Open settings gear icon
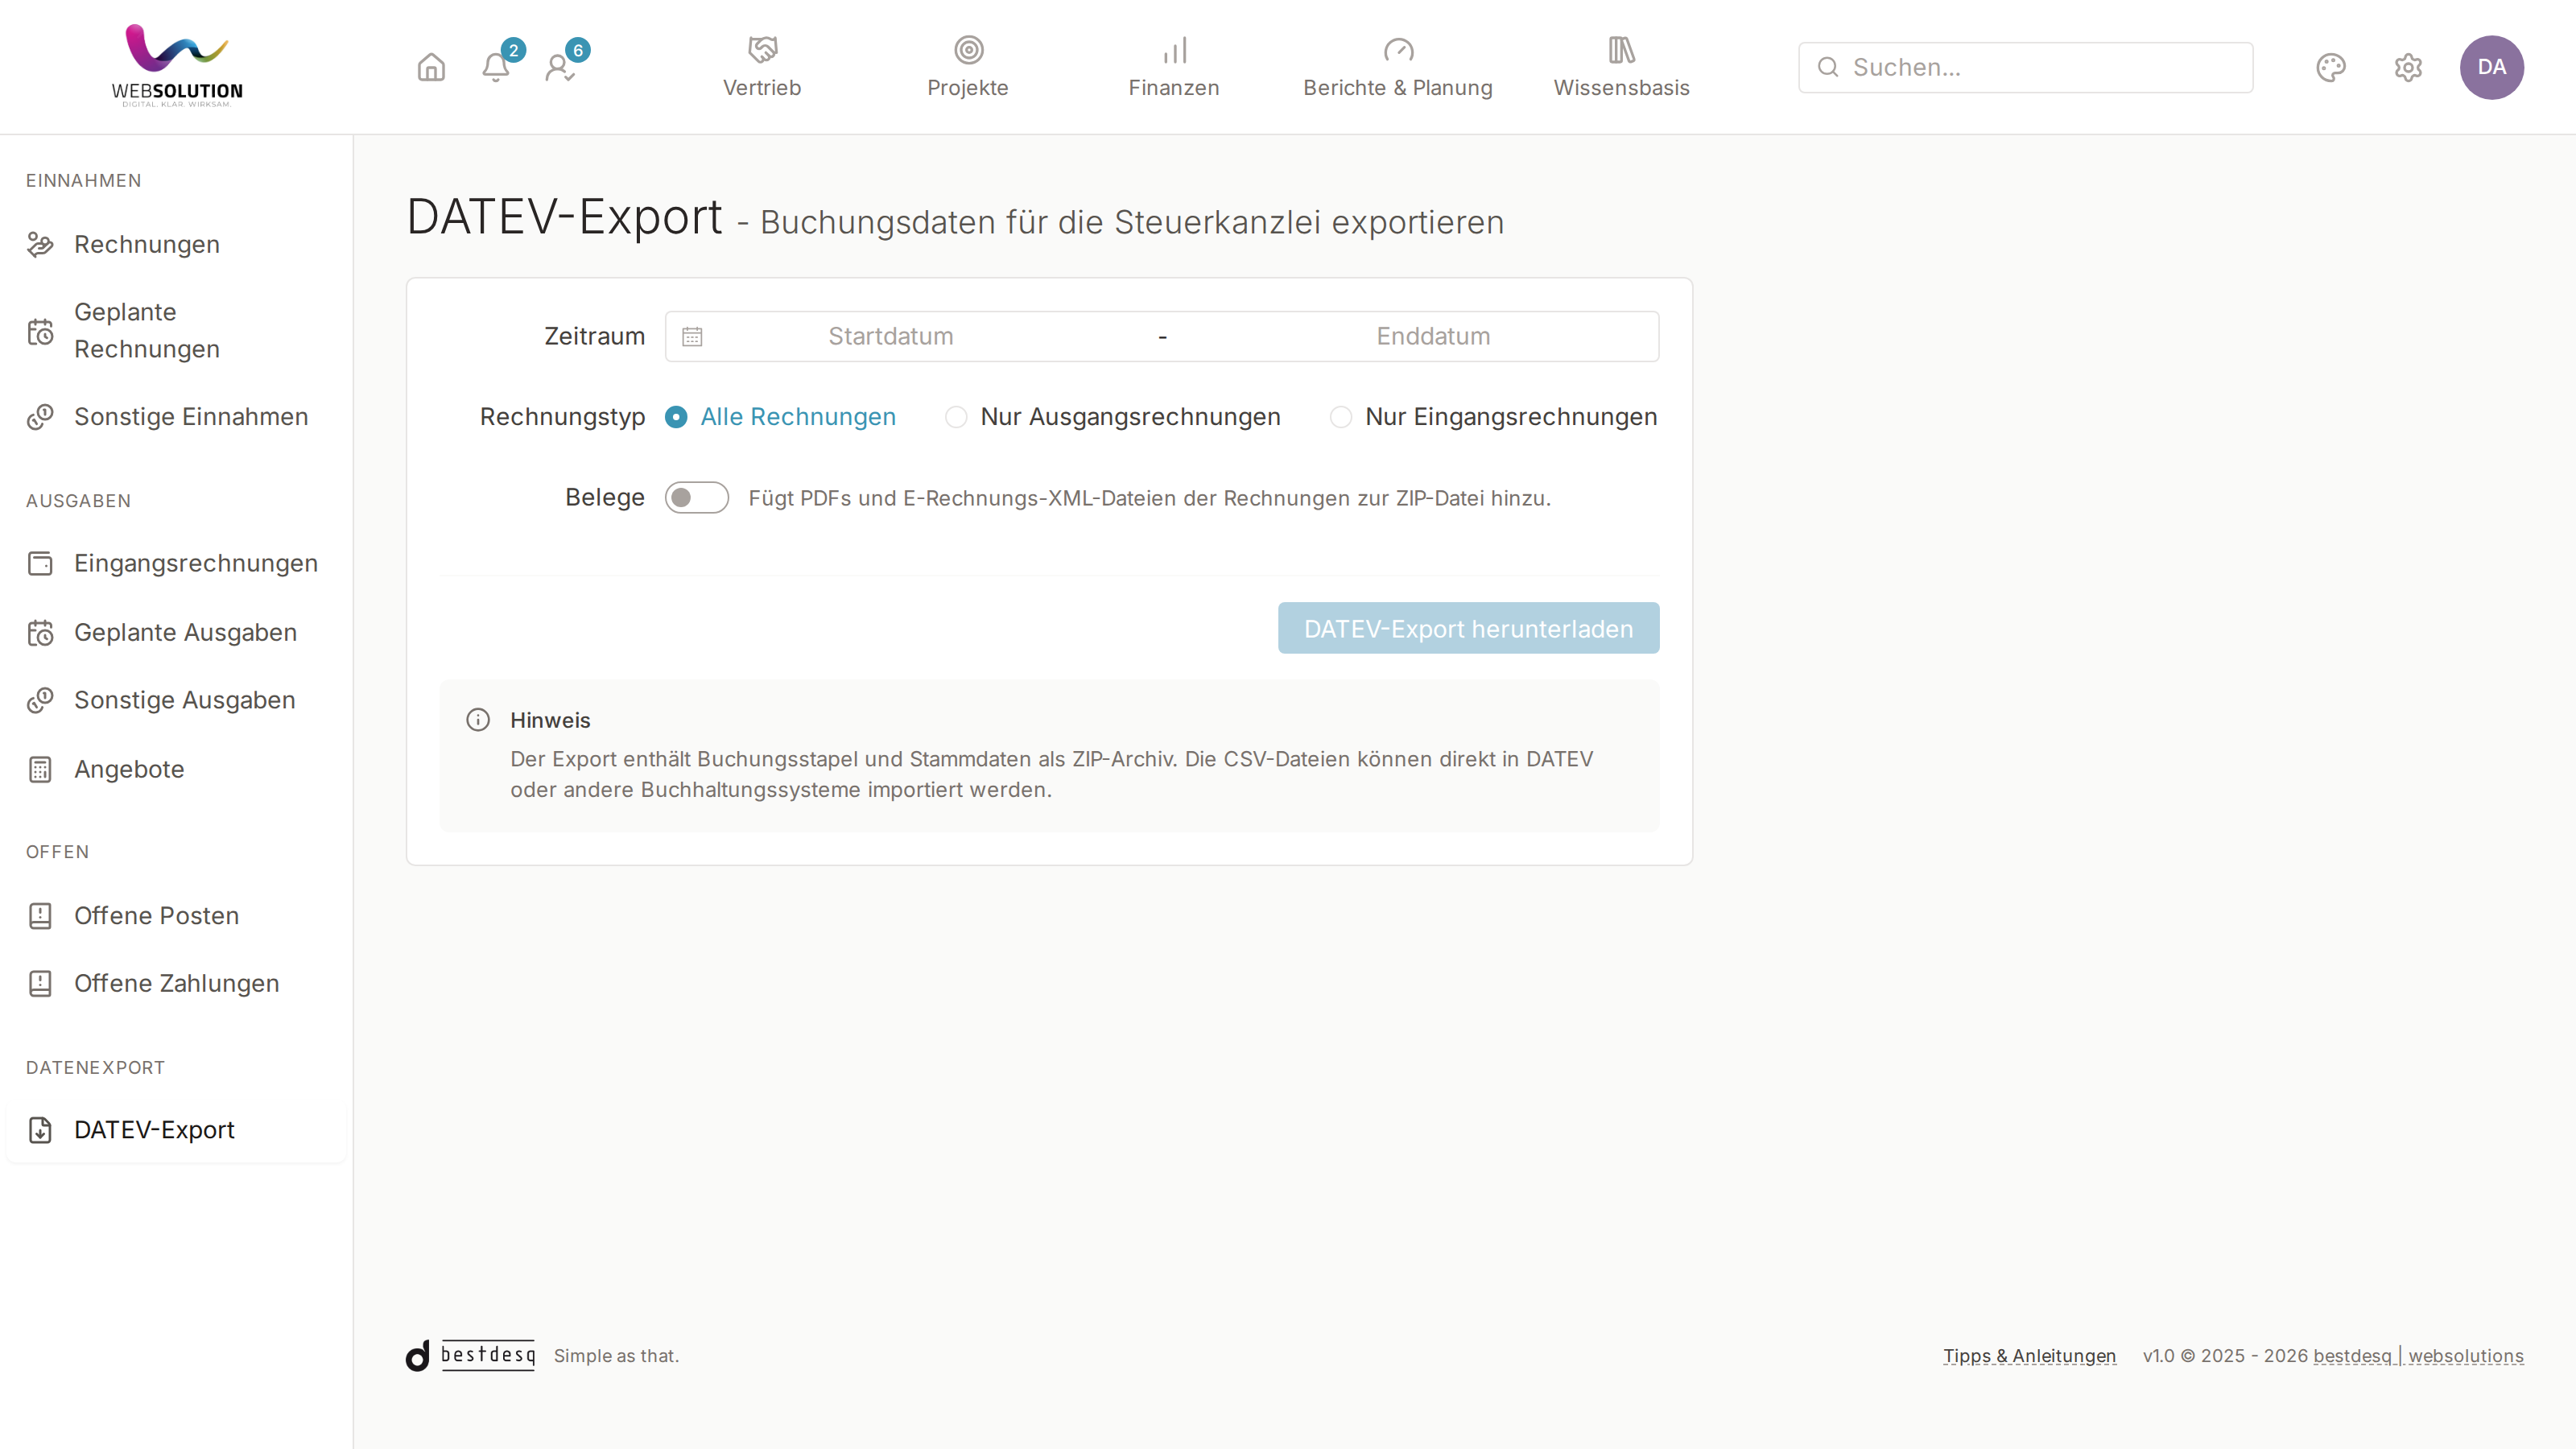The image size is (2576, 1449). [2408, 67]
